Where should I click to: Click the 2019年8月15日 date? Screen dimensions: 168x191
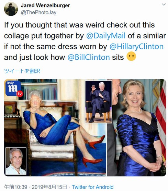[49, 187]
